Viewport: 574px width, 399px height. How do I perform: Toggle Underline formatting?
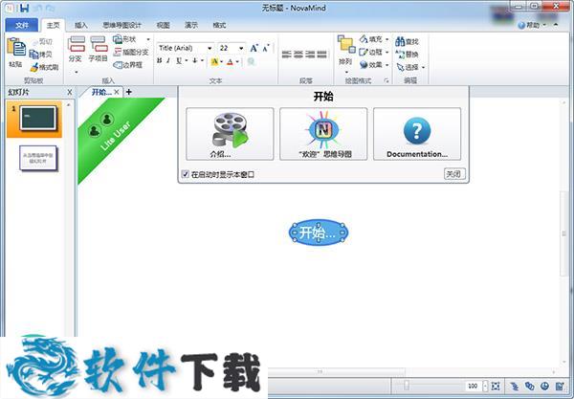(x=179, y=61)
